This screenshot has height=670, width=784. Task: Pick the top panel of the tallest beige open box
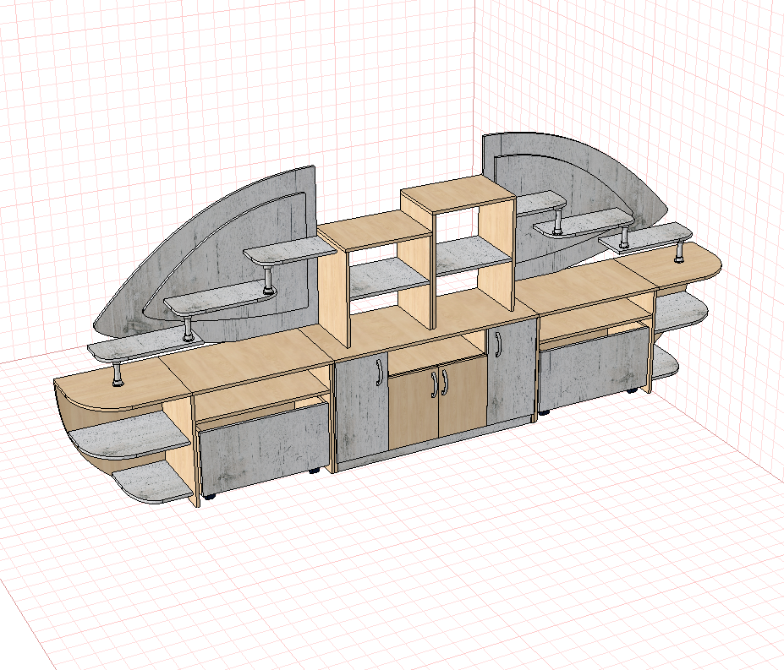point(458,193)
